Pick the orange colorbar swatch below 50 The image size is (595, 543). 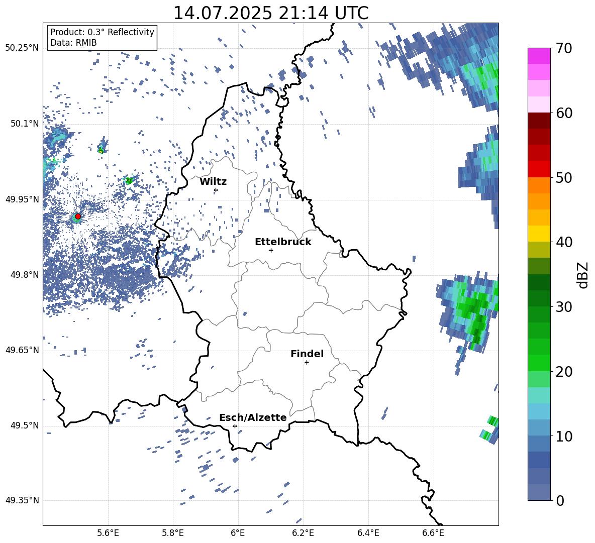(539, 185)
